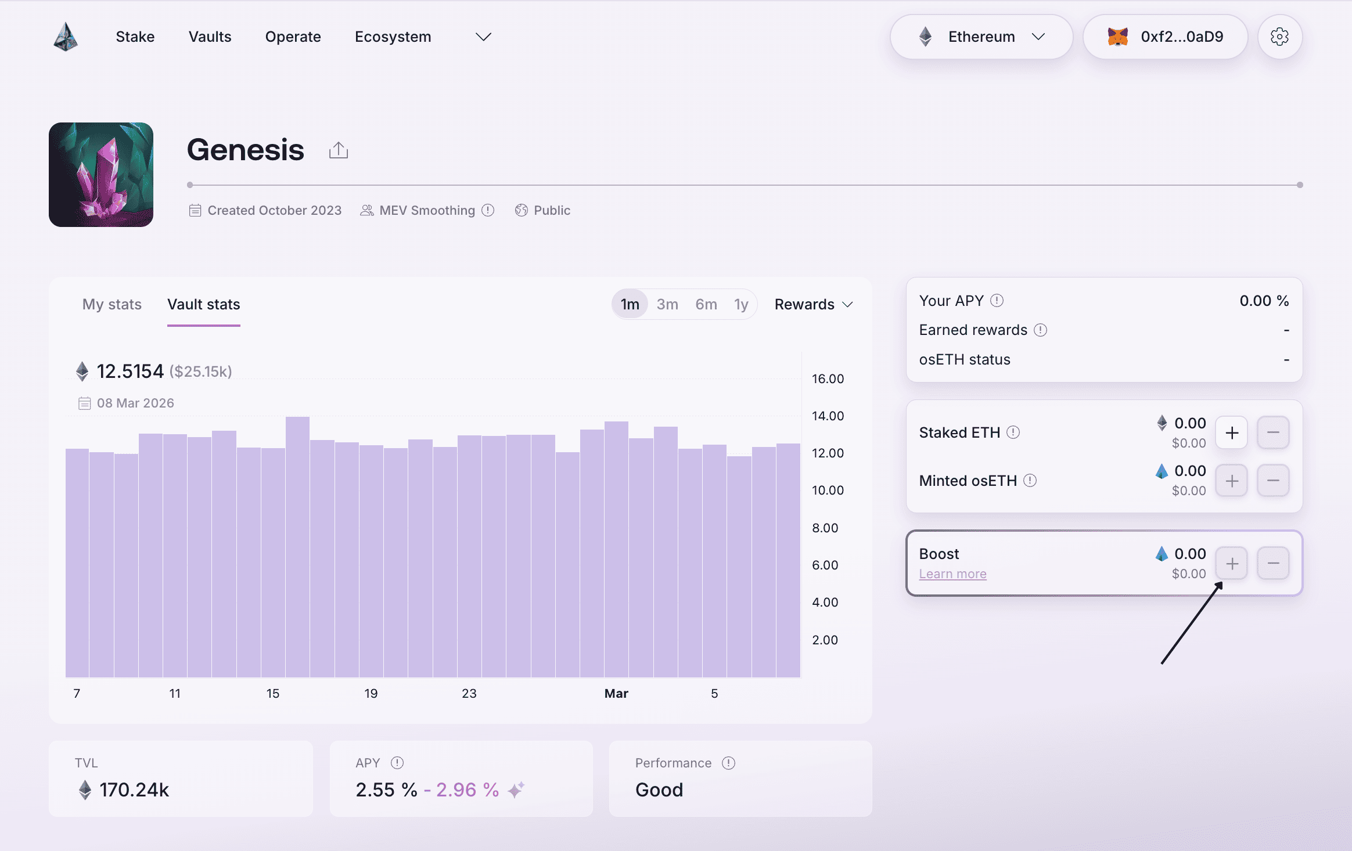Select the 6m time range
1352x851 pixels.
click(706, 304)
